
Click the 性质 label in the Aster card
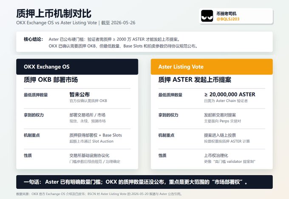tap(162, 156)
